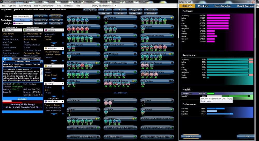This screenshot has width=259, height=141.
Task: Toggle the Tough power active indicator
Action: (135, 26)
